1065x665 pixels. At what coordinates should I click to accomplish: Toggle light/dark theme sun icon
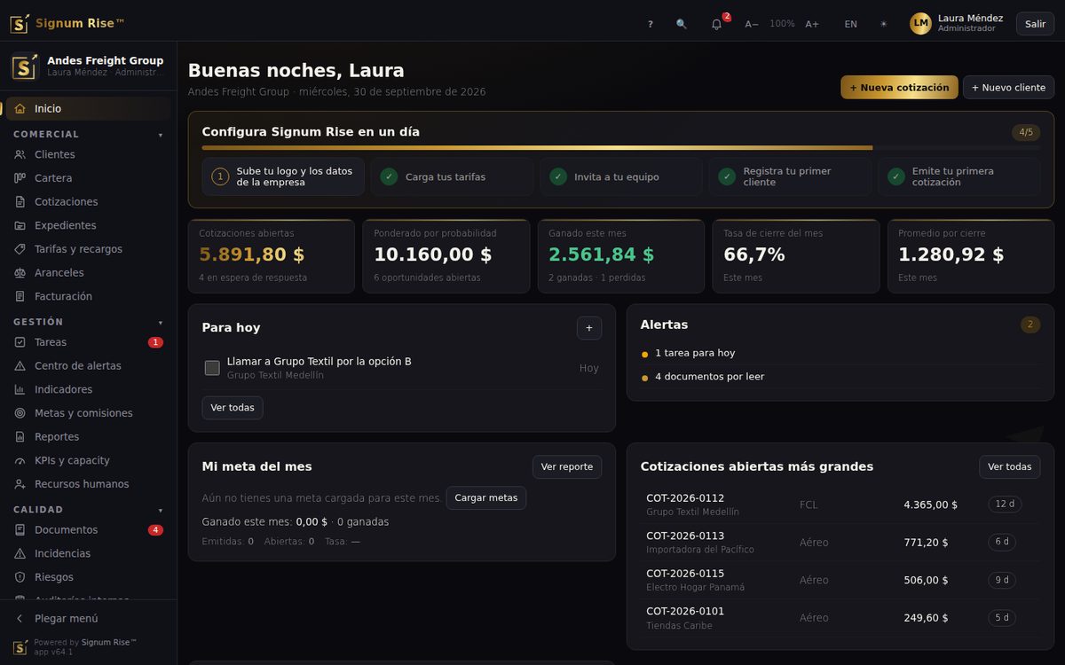(883, 24)
